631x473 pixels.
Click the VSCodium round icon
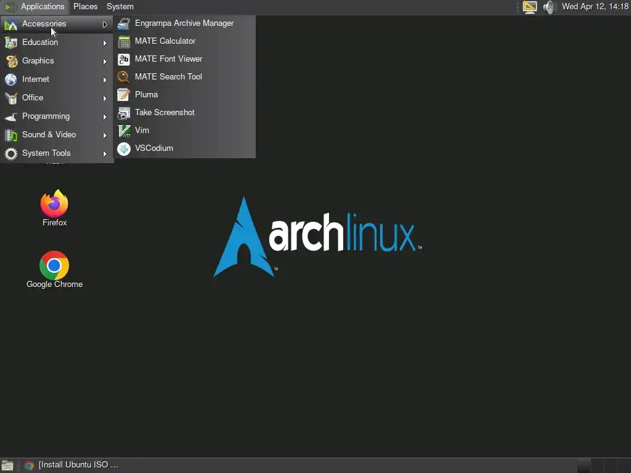coord(123,149)
